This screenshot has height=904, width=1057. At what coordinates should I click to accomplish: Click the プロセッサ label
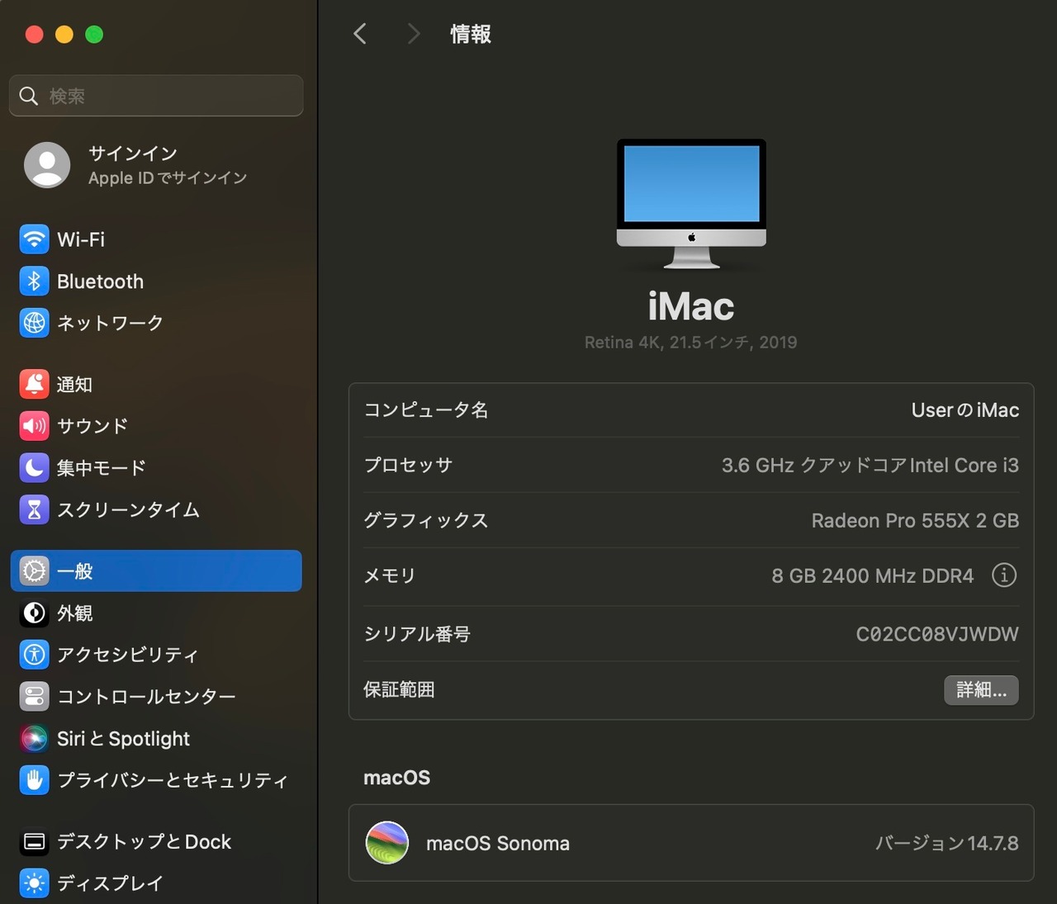[x=408, y=466]
